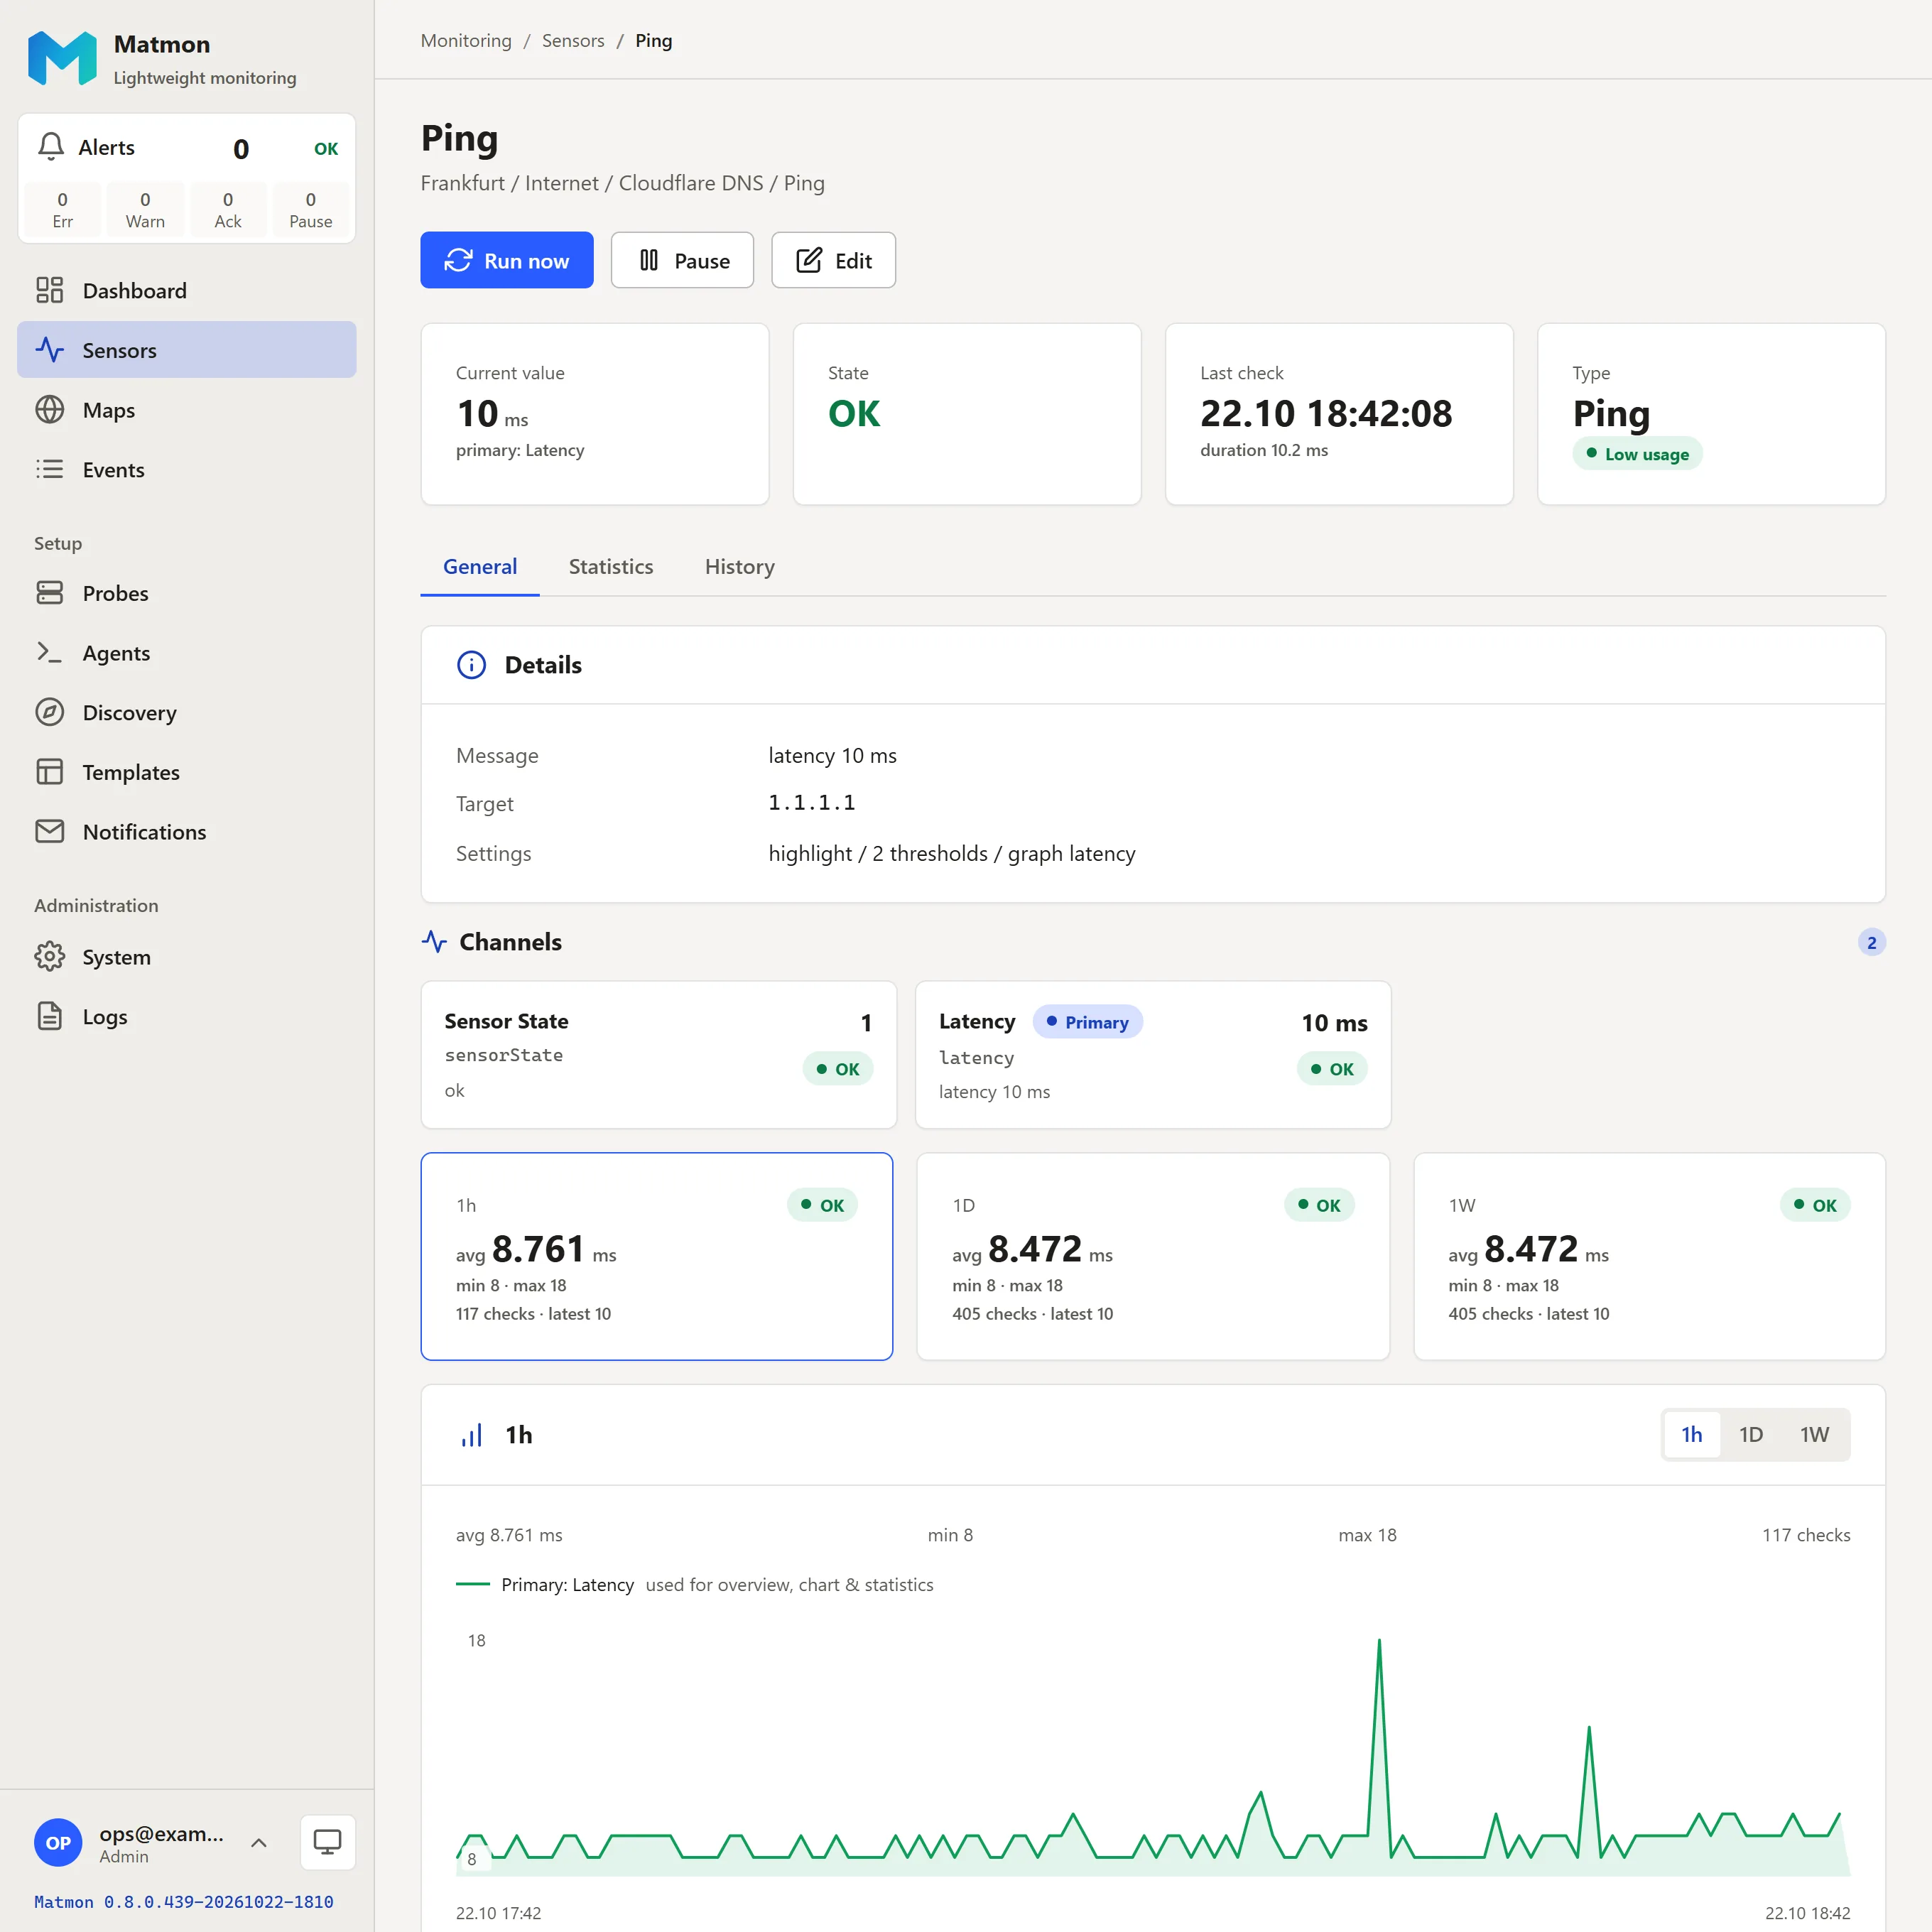Open Logs in Administration
Screen dimensions: 1932x1932
point(186,1016)
